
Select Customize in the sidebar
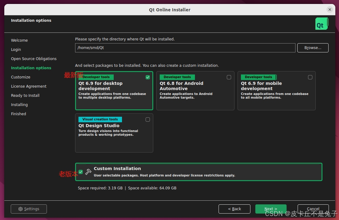click(x=21, y=77)
